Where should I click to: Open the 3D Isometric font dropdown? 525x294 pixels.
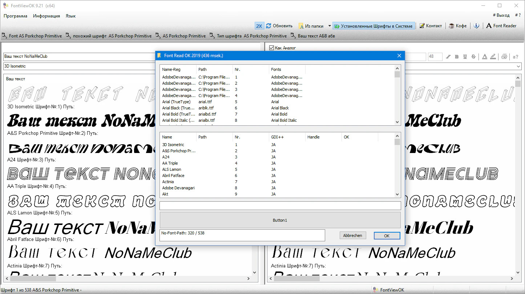coord(79,67)
